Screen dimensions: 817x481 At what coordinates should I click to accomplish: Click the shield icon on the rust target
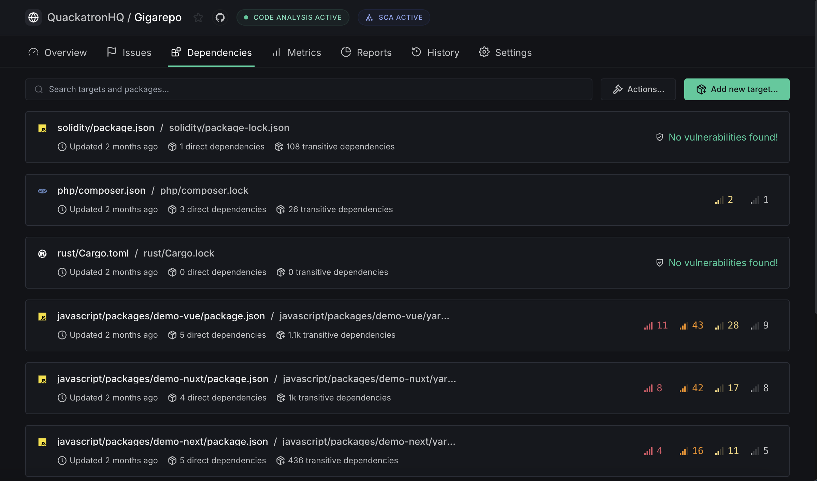click(x=659, y=263)
